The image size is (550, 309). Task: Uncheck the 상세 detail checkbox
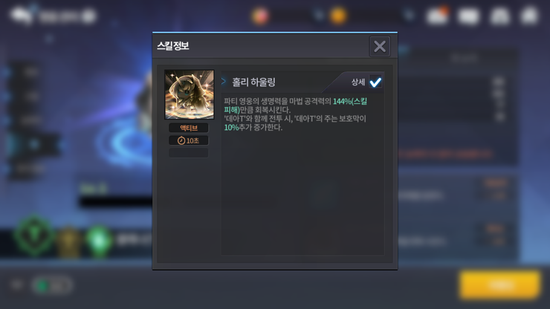click(375, 82)
